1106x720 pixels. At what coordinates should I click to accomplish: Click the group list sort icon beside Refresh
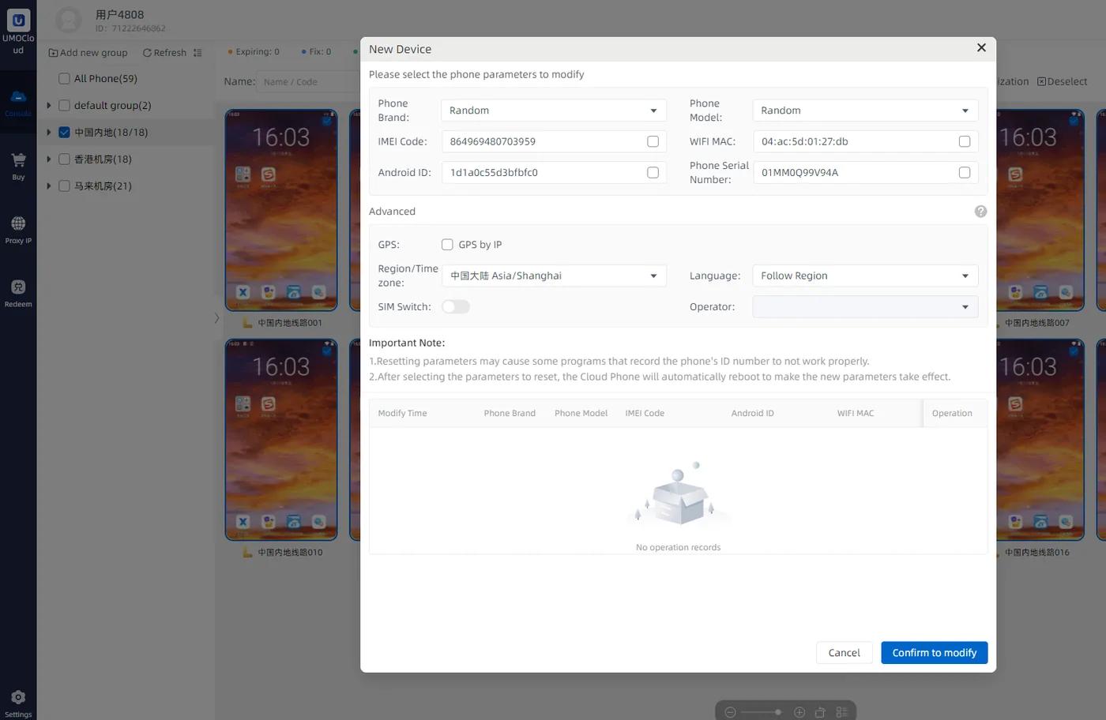(x=197, y=53)
